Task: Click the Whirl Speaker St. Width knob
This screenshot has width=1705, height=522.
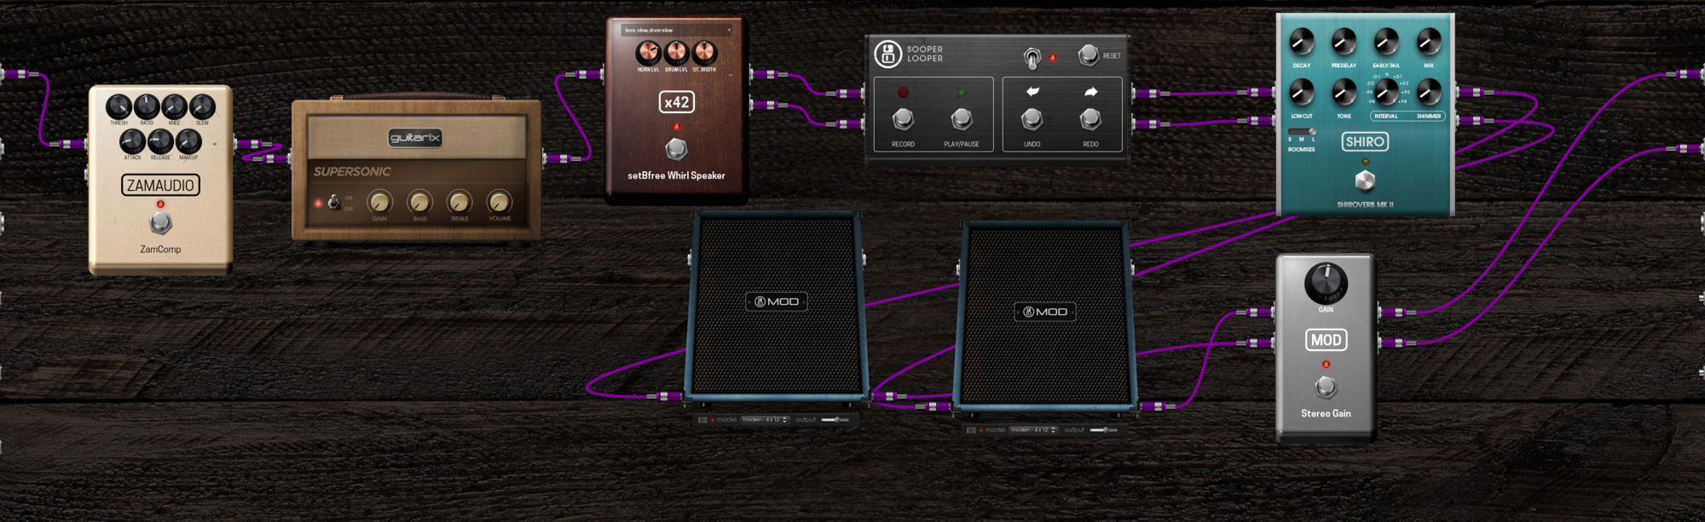Action: [x=704, y=53]
